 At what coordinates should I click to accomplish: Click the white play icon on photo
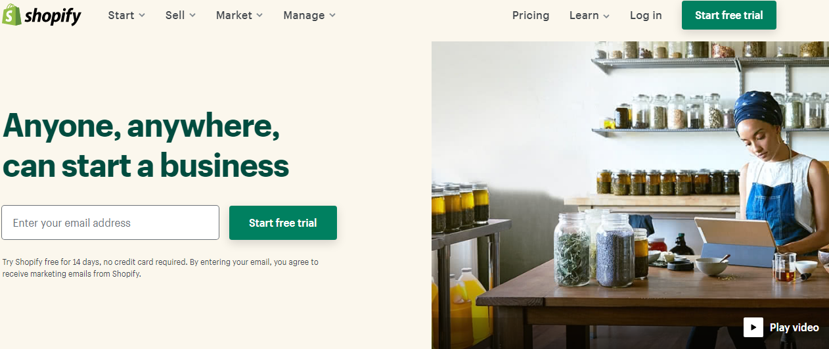point(753,327)
